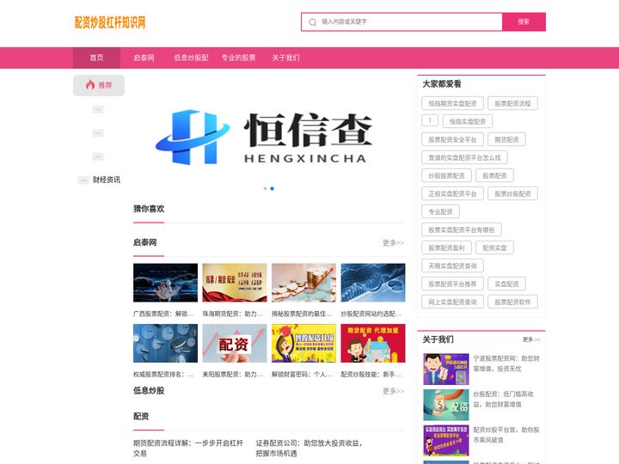
Task: Open 宁波股票配资网 article in 关于我们
Action: 506,363
